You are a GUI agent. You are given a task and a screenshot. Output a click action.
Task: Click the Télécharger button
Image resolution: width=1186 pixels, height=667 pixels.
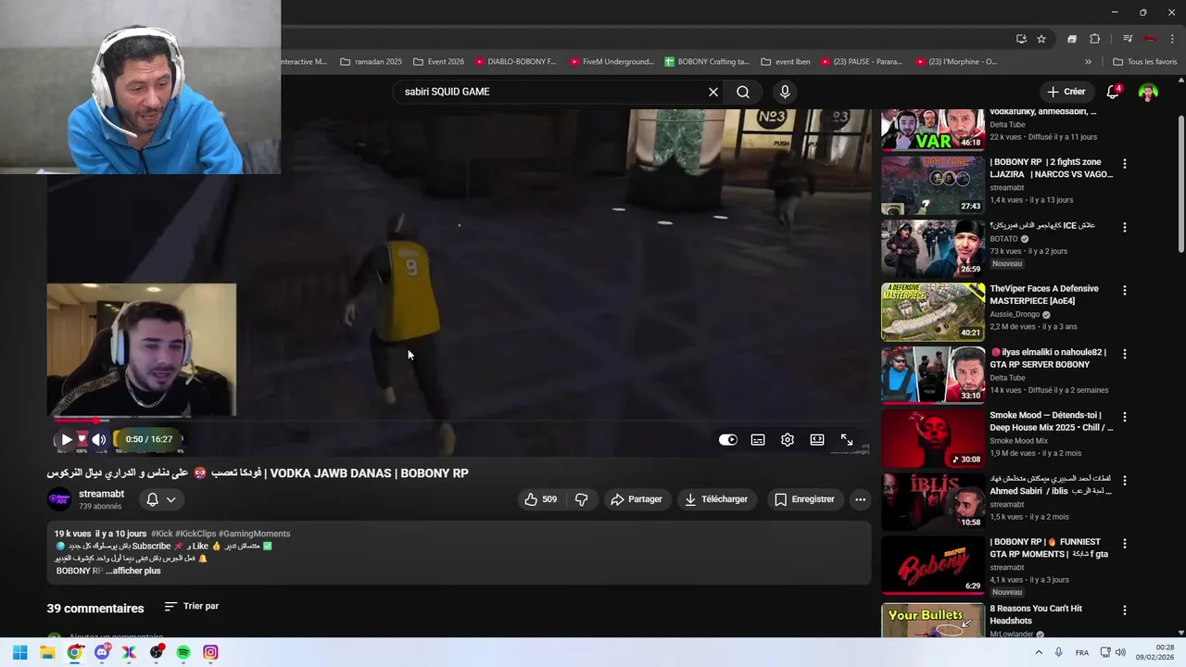pyautogui.click(x=716, y=499)
